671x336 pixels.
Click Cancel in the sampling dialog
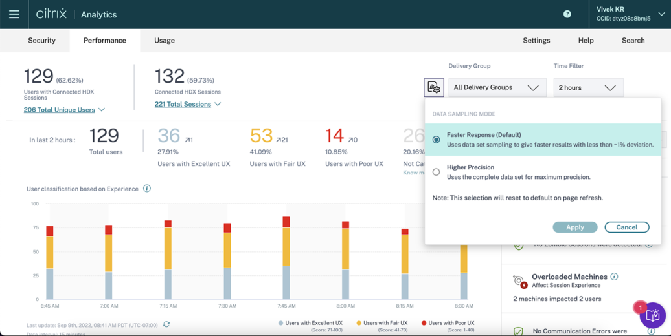tap(626, 227)
